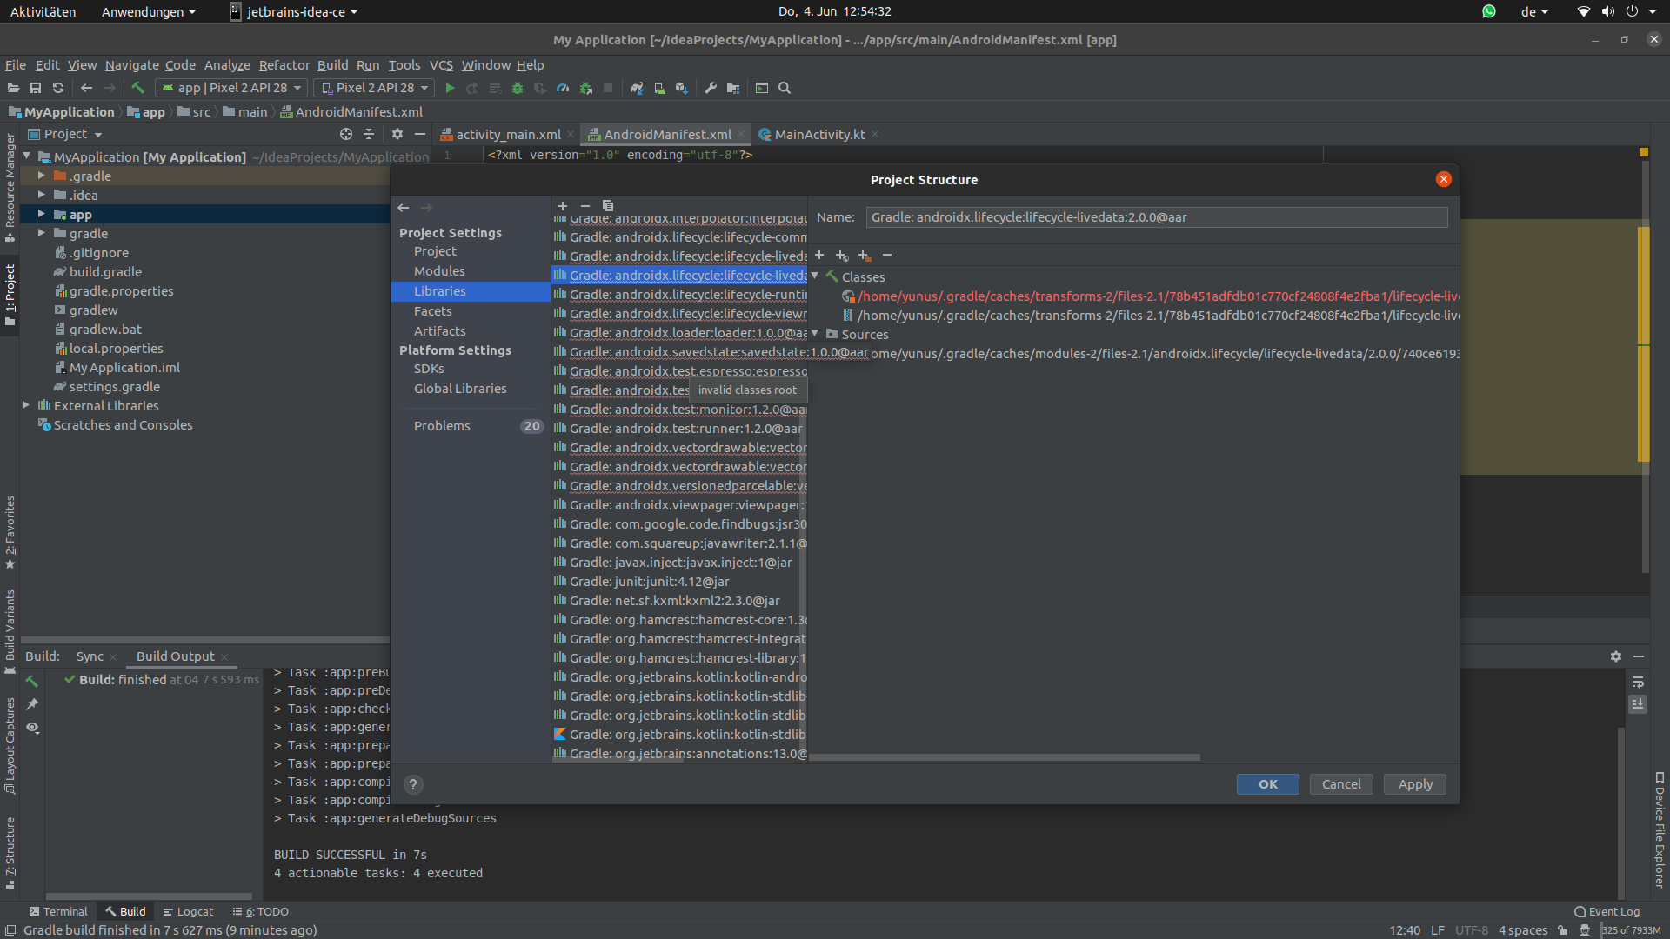Click the Synchronize toolbar icon
This screenshot has width=1670, height=939.
click(58, 88)
